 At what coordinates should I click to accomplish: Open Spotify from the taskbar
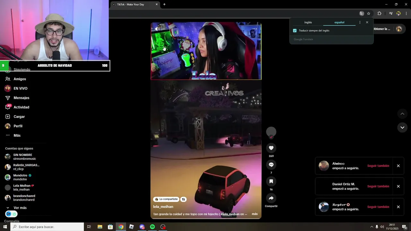(x=153, y=227)
